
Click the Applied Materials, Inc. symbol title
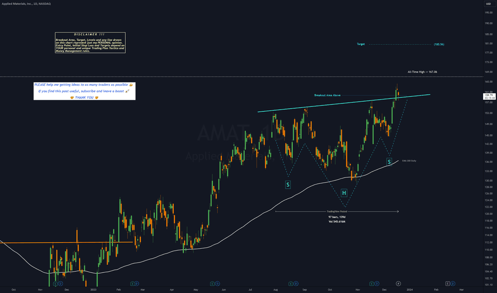pyautogui.click(x=26, y=4)
